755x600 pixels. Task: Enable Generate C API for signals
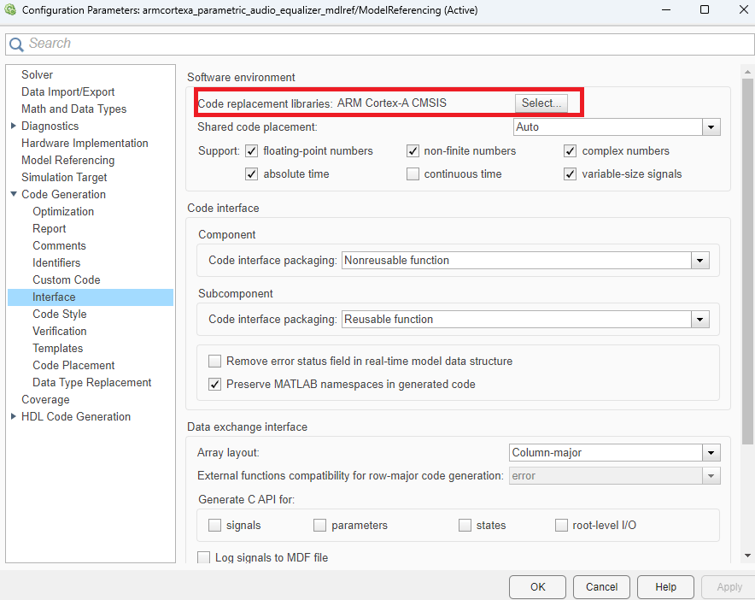[214, 525]
